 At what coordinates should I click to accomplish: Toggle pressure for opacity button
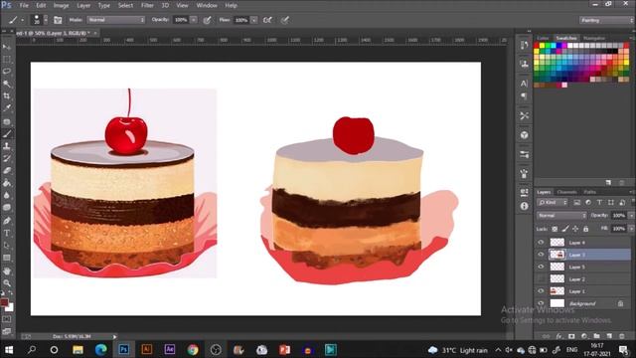pyautogui.click(x=208, y=20)
